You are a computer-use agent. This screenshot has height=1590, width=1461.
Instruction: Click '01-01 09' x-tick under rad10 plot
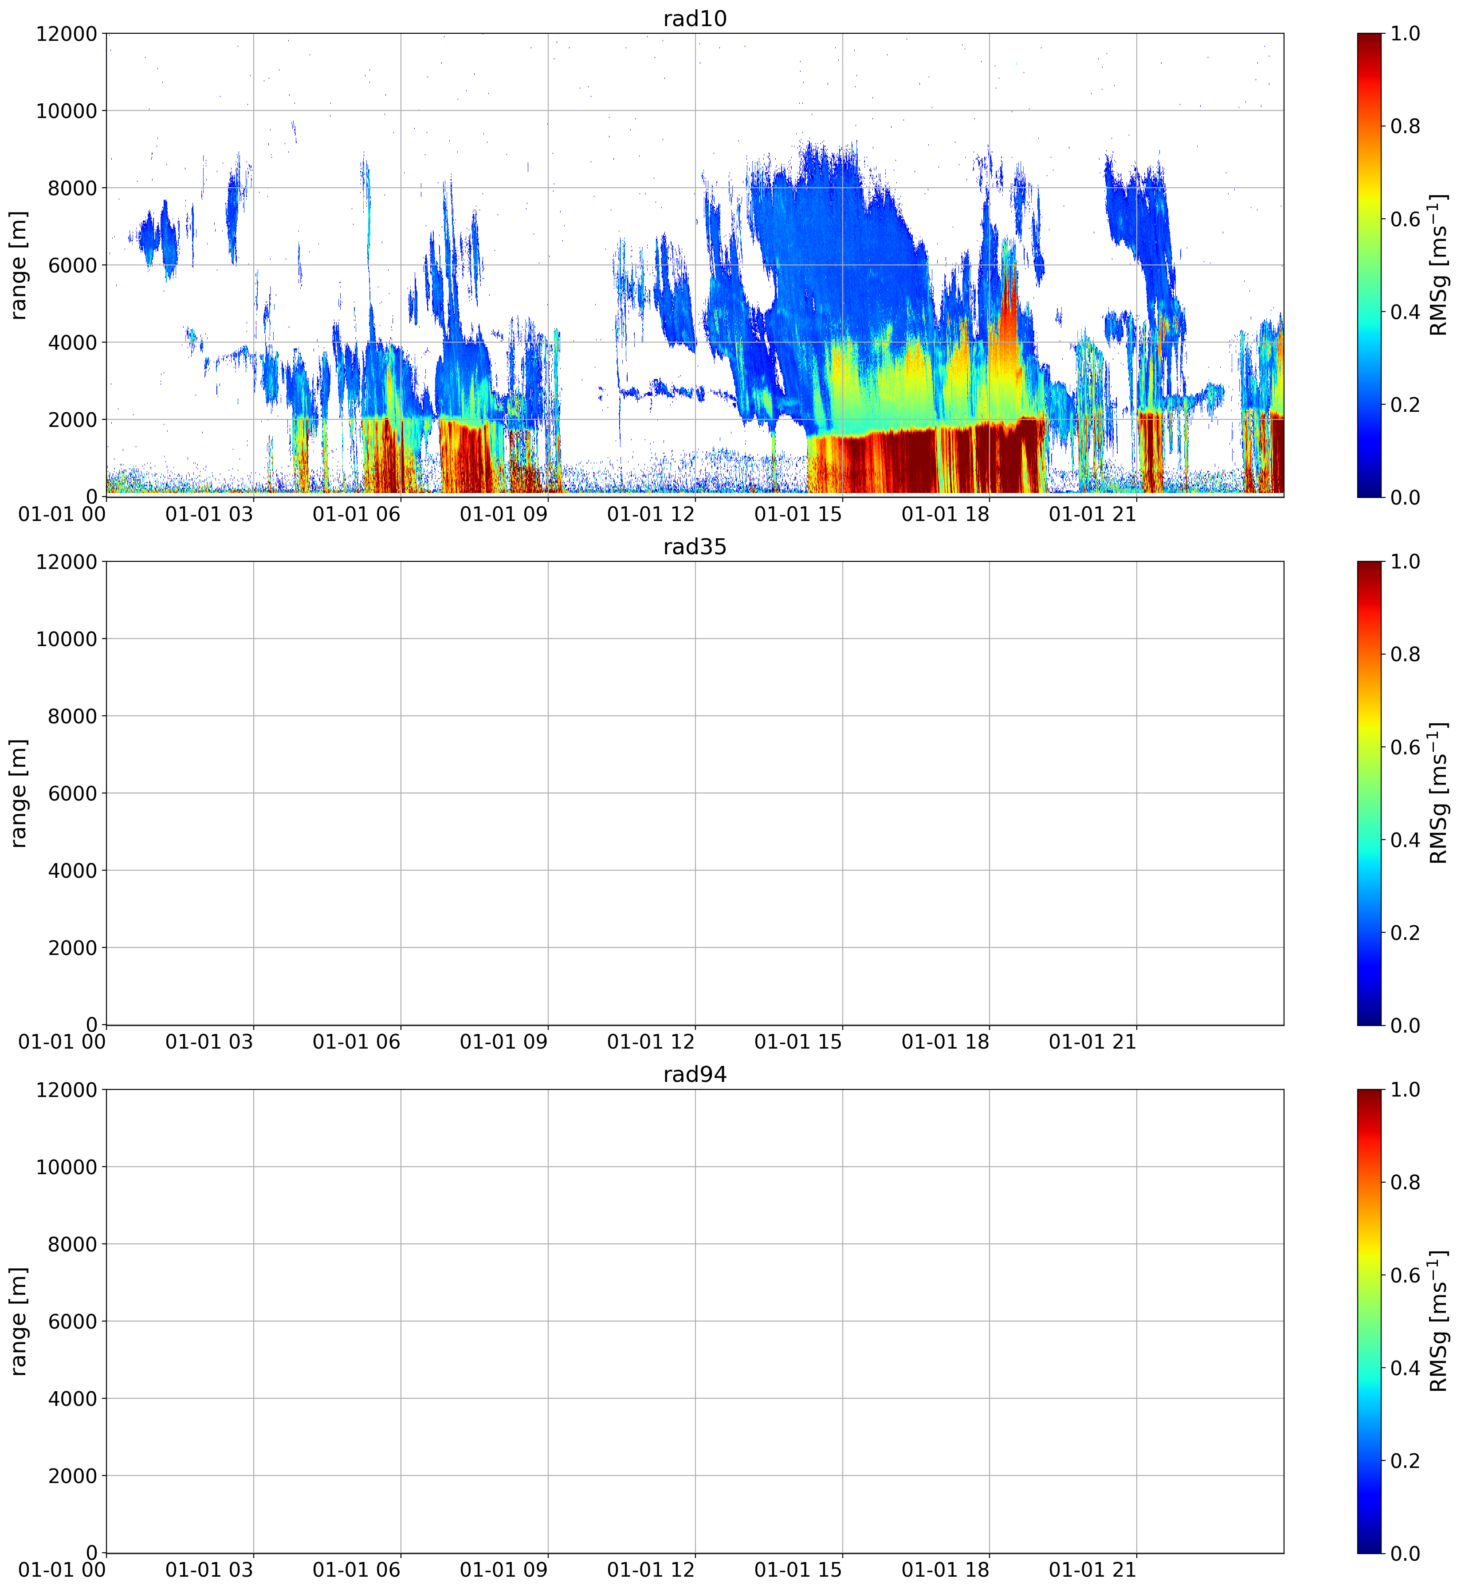pos(503,514)
